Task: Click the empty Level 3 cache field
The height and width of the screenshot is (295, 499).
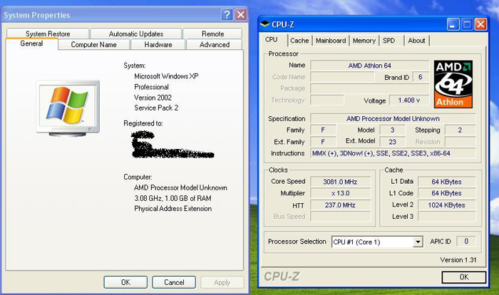Action: pos(446,217)
